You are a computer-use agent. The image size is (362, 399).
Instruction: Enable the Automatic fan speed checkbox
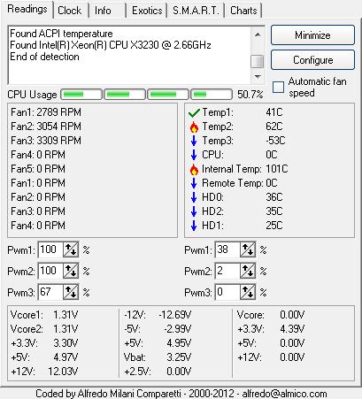point(278,87)
